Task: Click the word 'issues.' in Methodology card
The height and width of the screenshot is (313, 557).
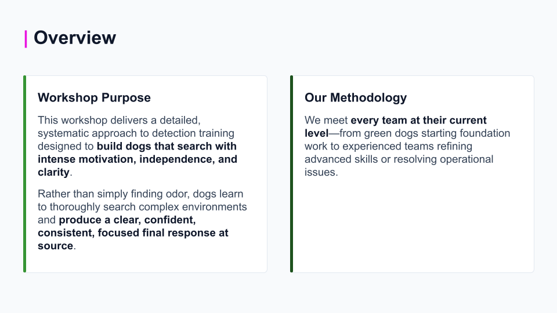Action: 321,172
